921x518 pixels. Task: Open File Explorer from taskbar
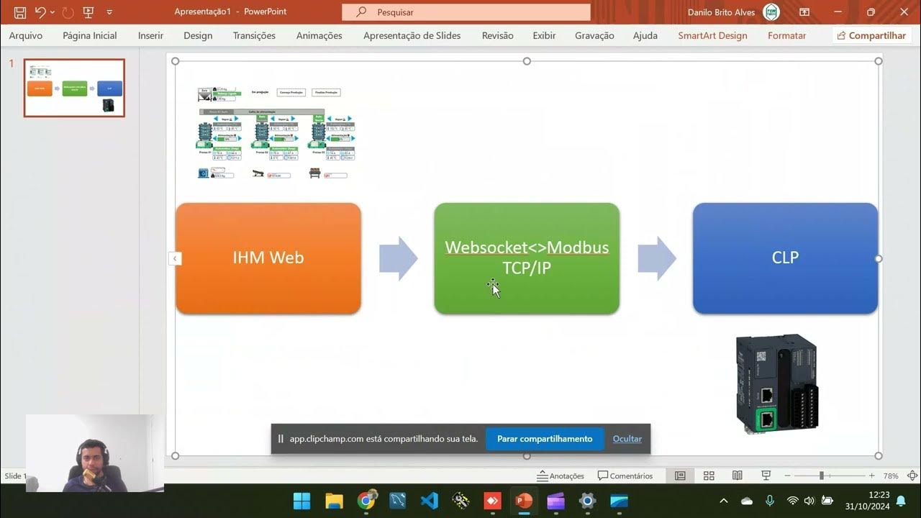point(334,501)
